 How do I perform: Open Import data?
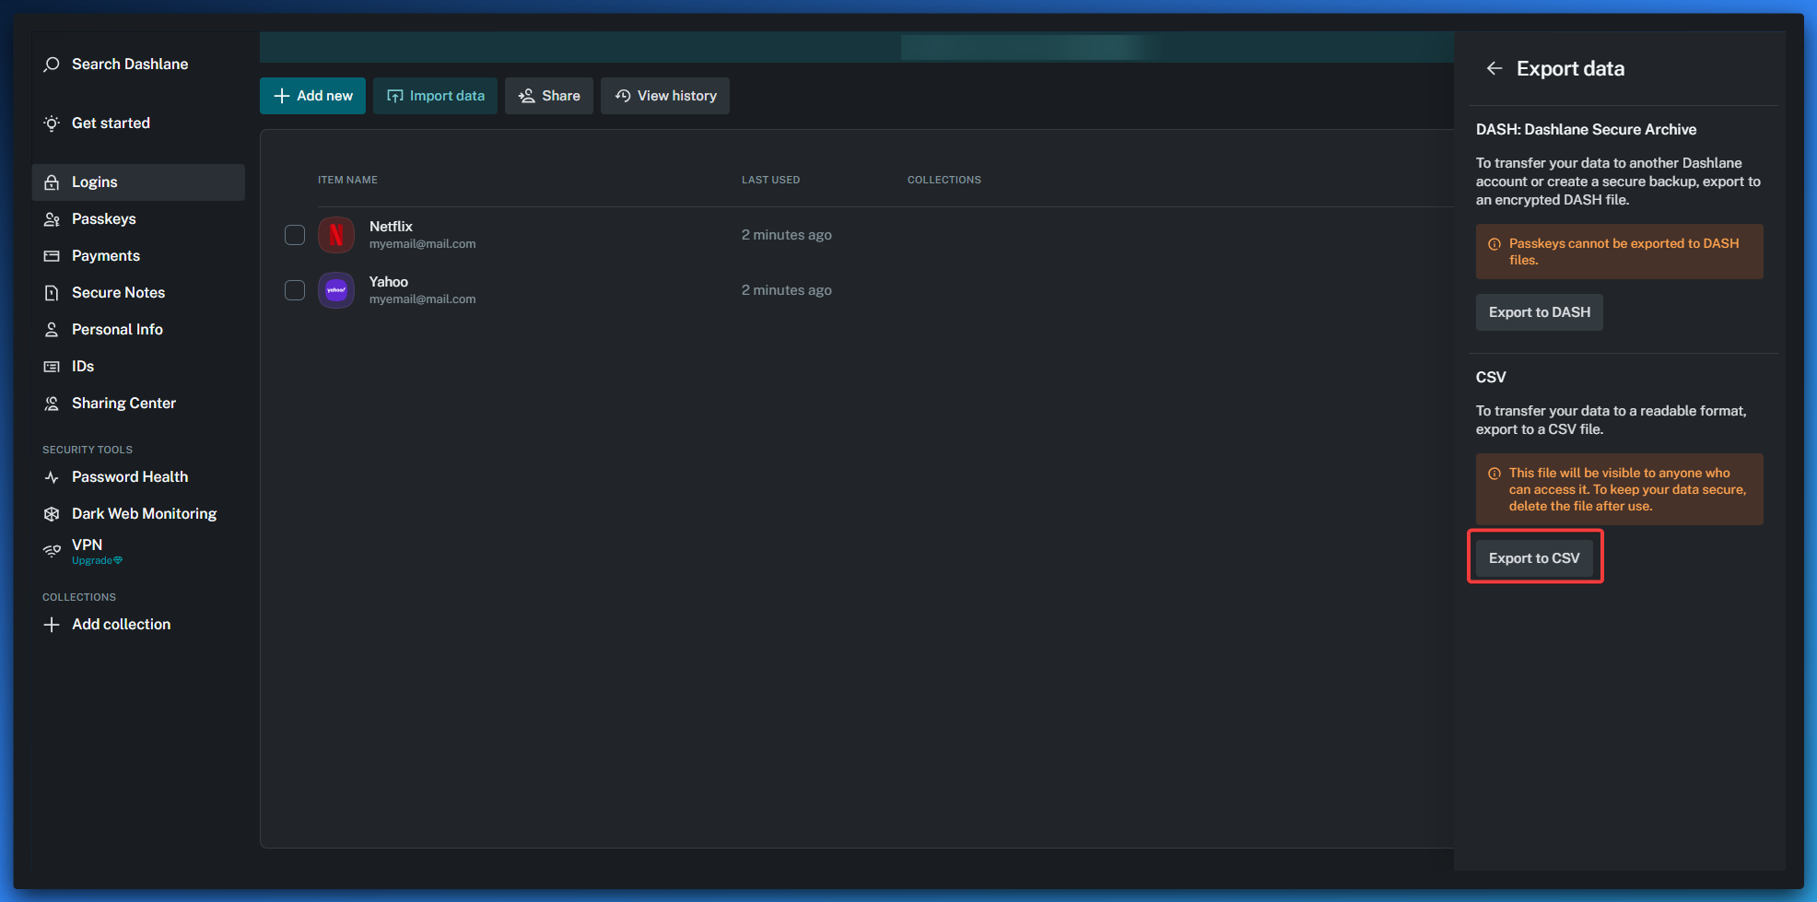(x=435, y=96)
